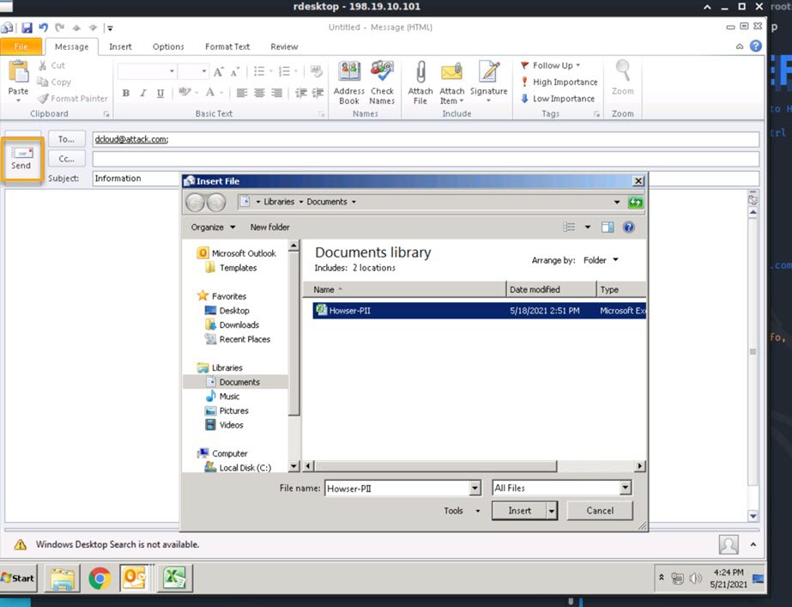Open the Tools menu in dialog
This screenshot has height=607, width=792.
pos(462,511)
